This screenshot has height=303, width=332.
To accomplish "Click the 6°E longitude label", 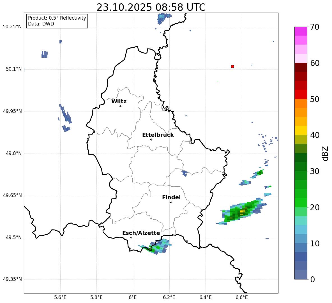I will pyautogui.click(x=133, y=298).
